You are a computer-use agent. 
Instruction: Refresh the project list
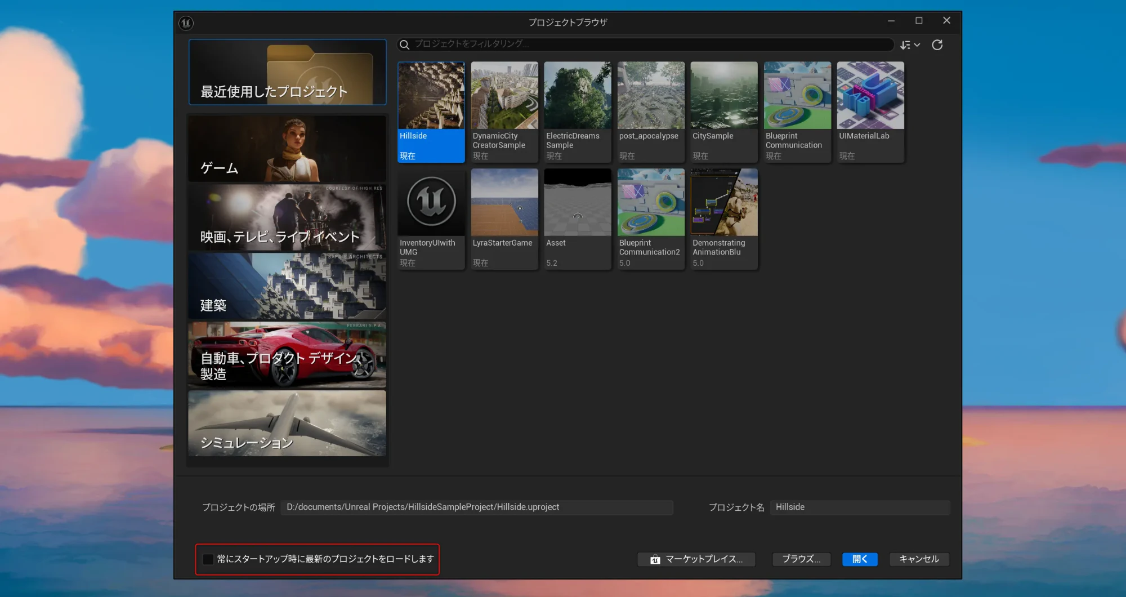[x=937, y=45]
